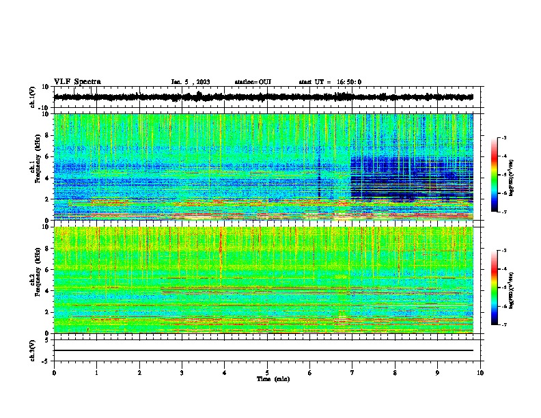This screenshot has height=418, width=541.
Task: Select the "Jan. 5, 2023" date label
Action: 191,82
